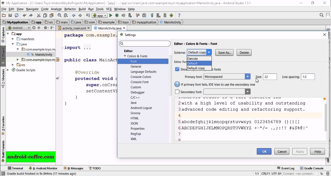
Task: Open Project Structure toolbar icon
Action: coord(144,16)
